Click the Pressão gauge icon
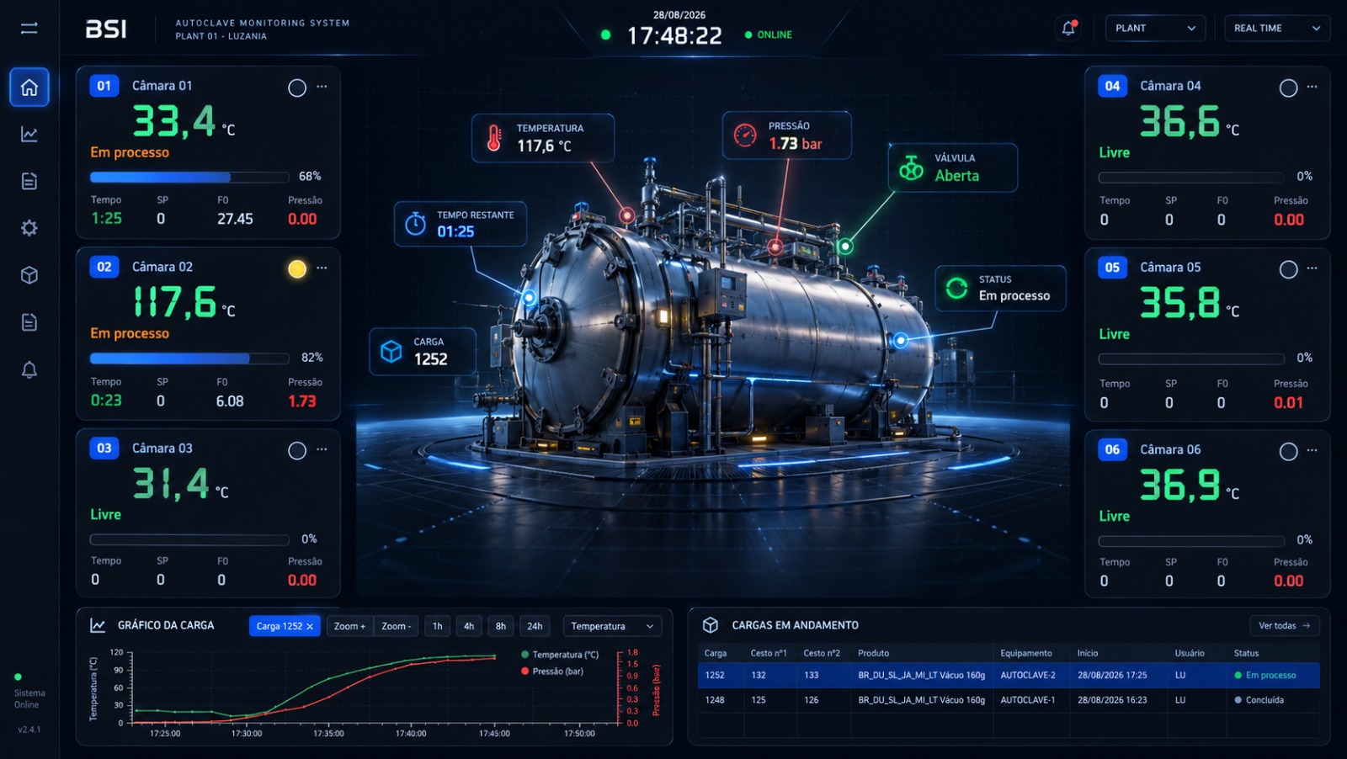Screen dimensions: 1347x759 [745, 135]
